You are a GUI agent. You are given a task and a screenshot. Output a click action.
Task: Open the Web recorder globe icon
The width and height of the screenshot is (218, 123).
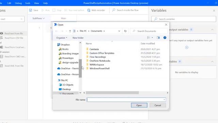(89, 10)
